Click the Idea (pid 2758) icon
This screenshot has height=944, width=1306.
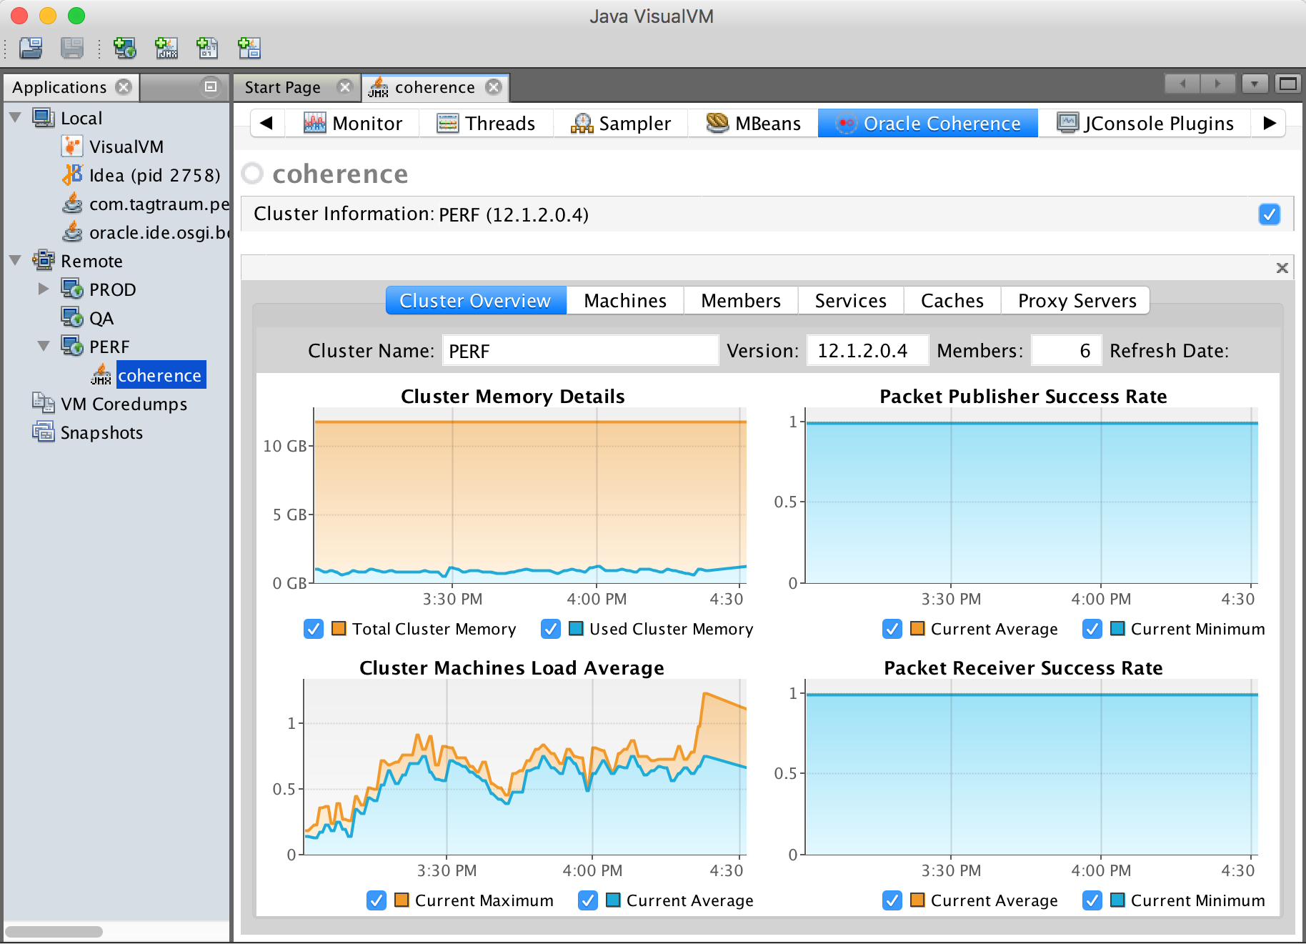point(72,175)
